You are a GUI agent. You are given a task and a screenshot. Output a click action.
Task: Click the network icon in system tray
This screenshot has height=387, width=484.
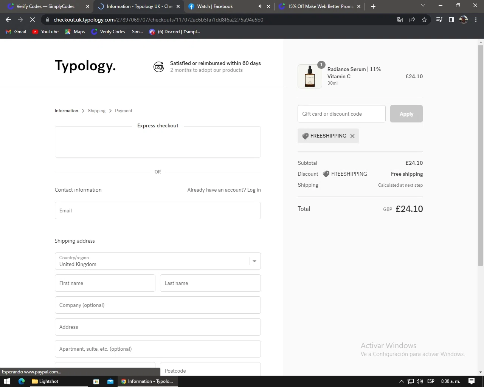[x=411, y=381]
